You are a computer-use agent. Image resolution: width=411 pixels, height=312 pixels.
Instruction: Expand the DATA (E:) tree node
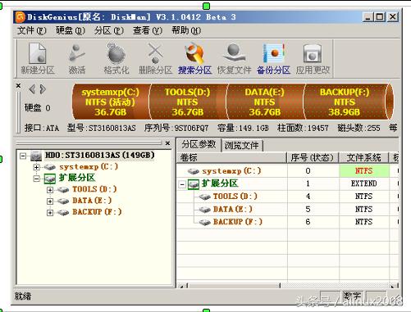[x=50, y=201]
